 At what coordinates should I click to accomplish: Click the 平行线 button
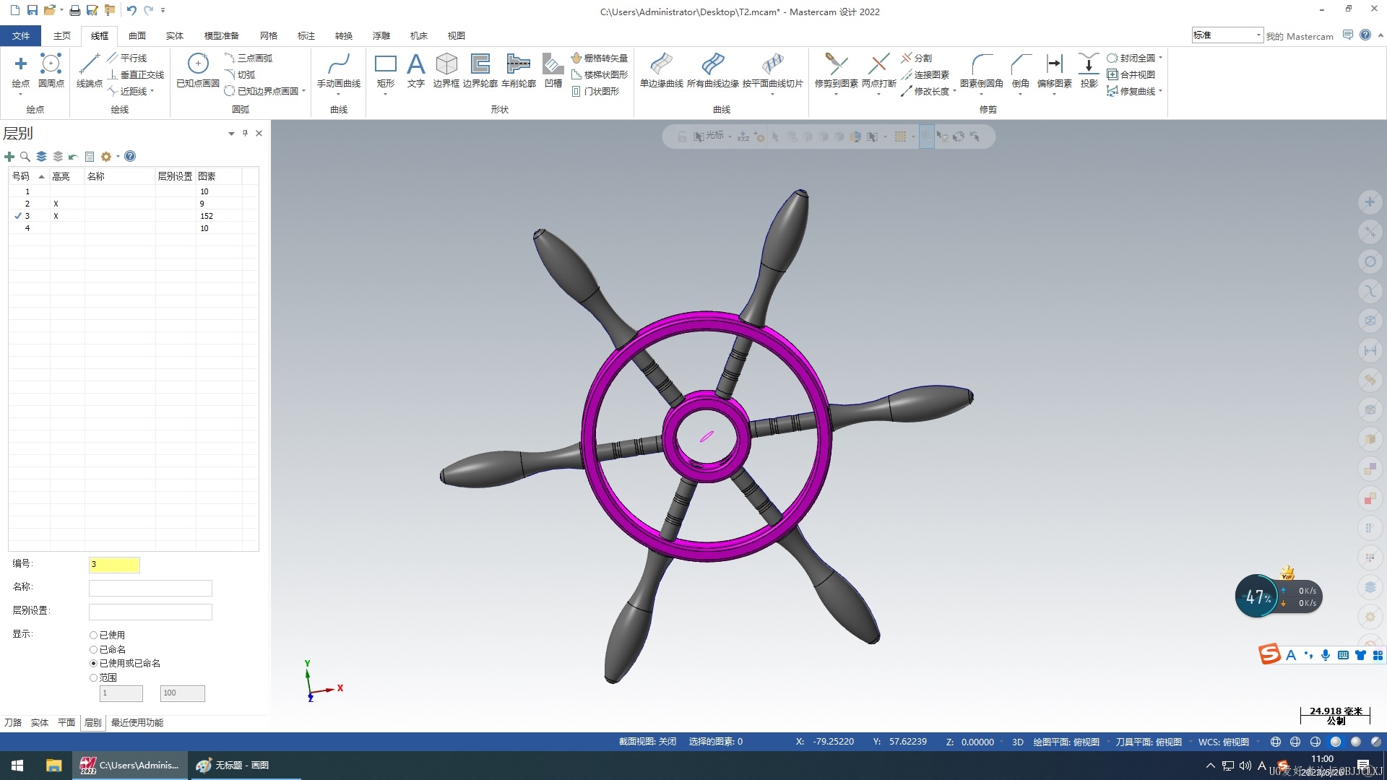(x=127, y=58)
